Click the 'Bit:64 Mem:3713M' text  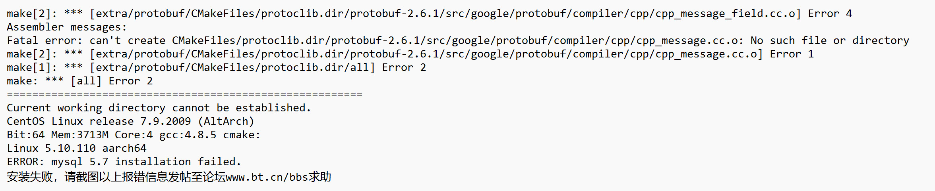click(x=58, y=135)
